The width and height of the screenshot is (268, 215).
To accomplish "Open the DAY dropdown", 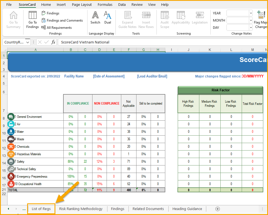I will pyautogui.click(x=251, y=27).
